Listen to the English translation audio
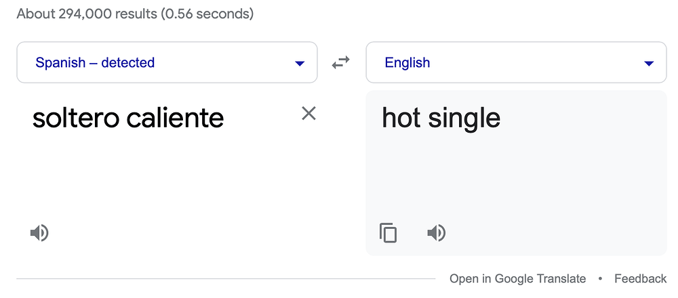The image size is (678, 298). 436,233
